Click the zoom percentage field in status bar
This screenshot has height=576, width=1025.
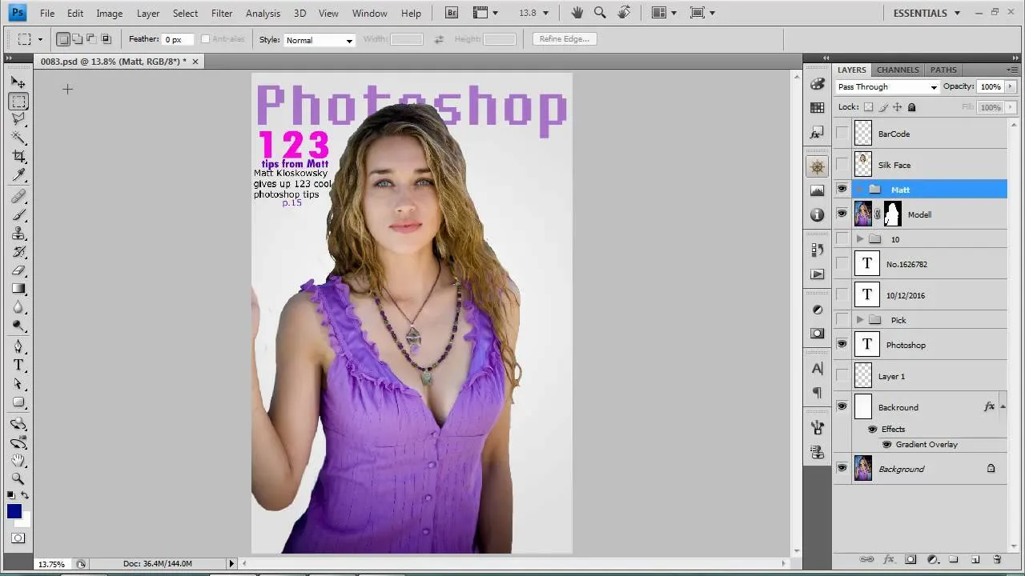pos(52,564)
